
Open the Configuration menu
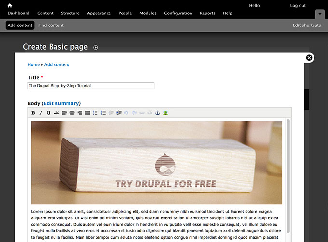pyautogui.click(x=178, y=13)
